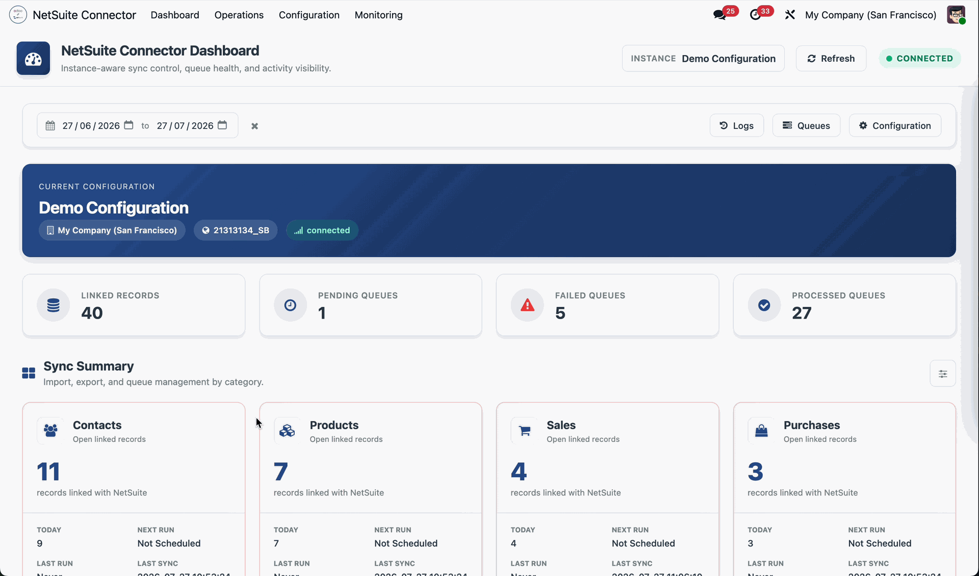Click Sales Next Run 'Not Scheduled' value

coord(643,543)
